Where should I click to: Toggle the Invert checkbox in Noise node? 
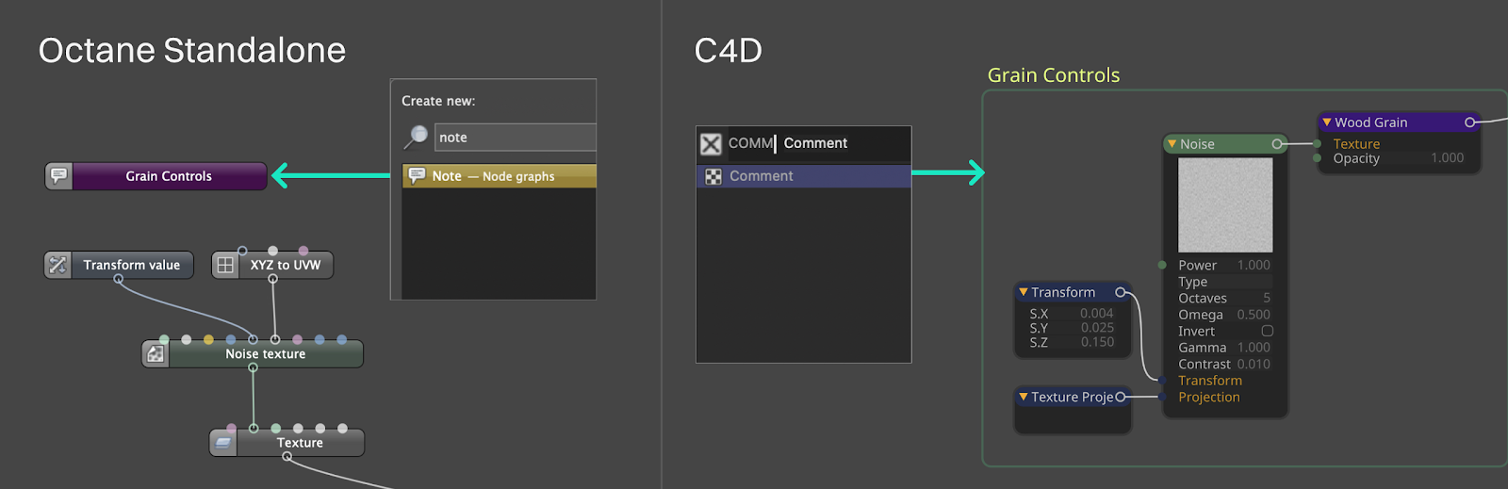[x=1267, y=332]
